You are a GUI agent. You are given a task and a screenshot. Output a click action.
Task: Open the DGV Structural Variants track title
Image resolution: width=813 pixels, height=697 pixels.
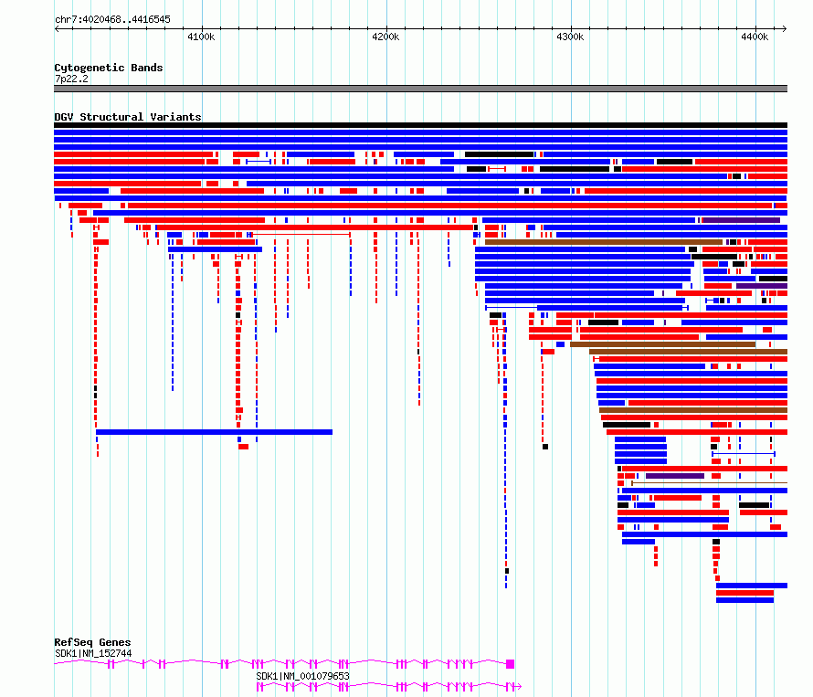point(128,117)
